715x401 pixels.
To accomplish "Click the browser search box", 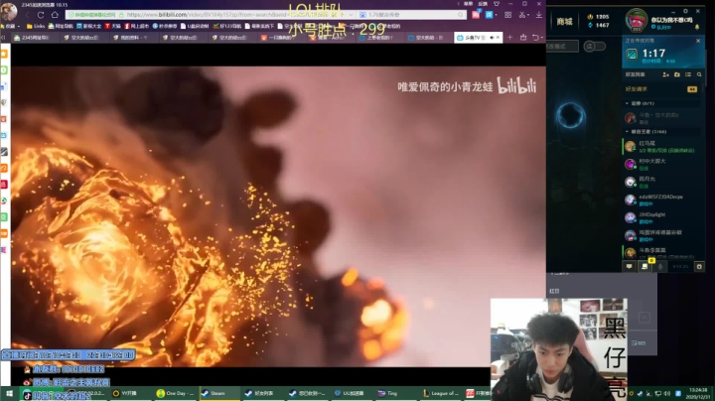I will coord(412,15).
